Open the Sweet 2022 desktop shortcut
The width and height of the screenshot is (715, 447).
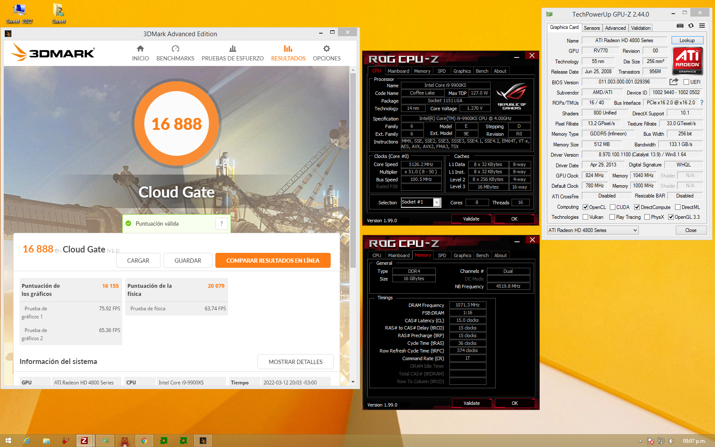coord(19,14)
